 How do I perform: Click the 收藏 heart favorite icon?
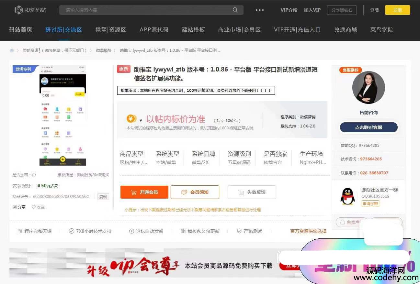click(x=33, y=207)
